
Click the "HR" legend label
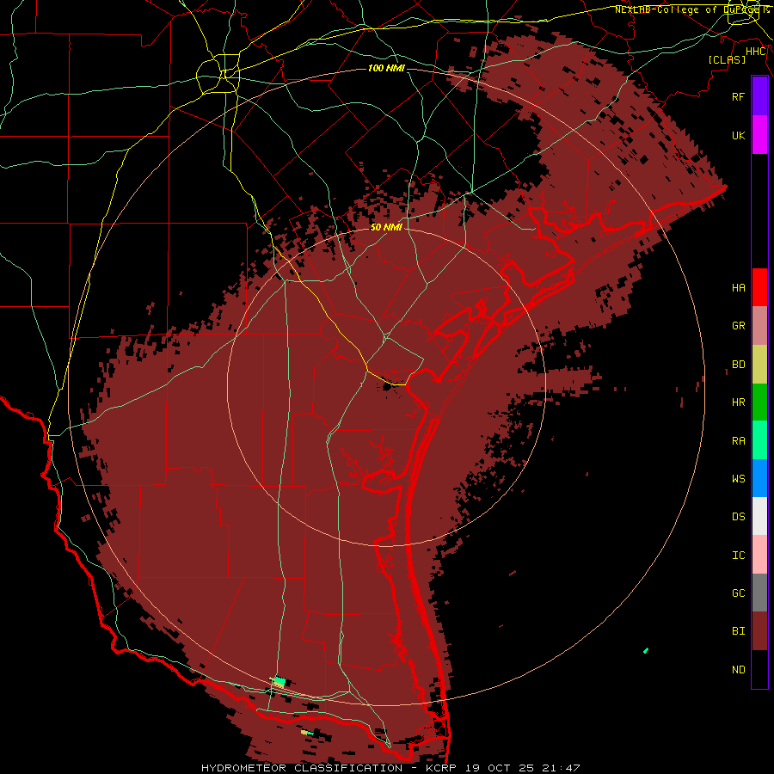[738, 402]
